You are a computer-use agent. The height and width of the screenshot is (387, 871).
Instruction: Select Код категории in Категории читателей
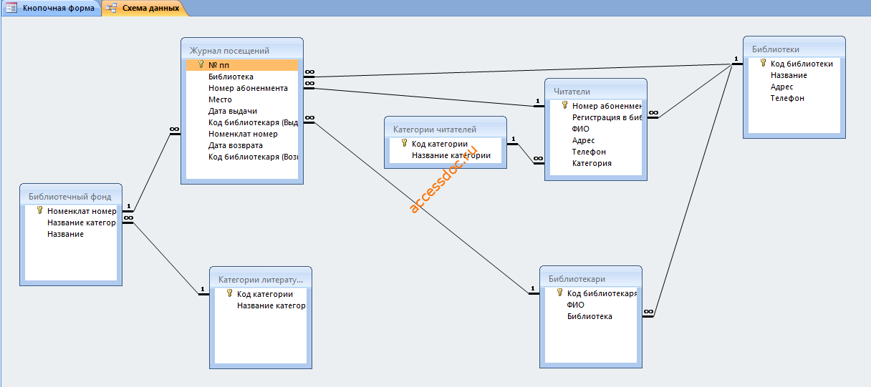pos(445,144)
